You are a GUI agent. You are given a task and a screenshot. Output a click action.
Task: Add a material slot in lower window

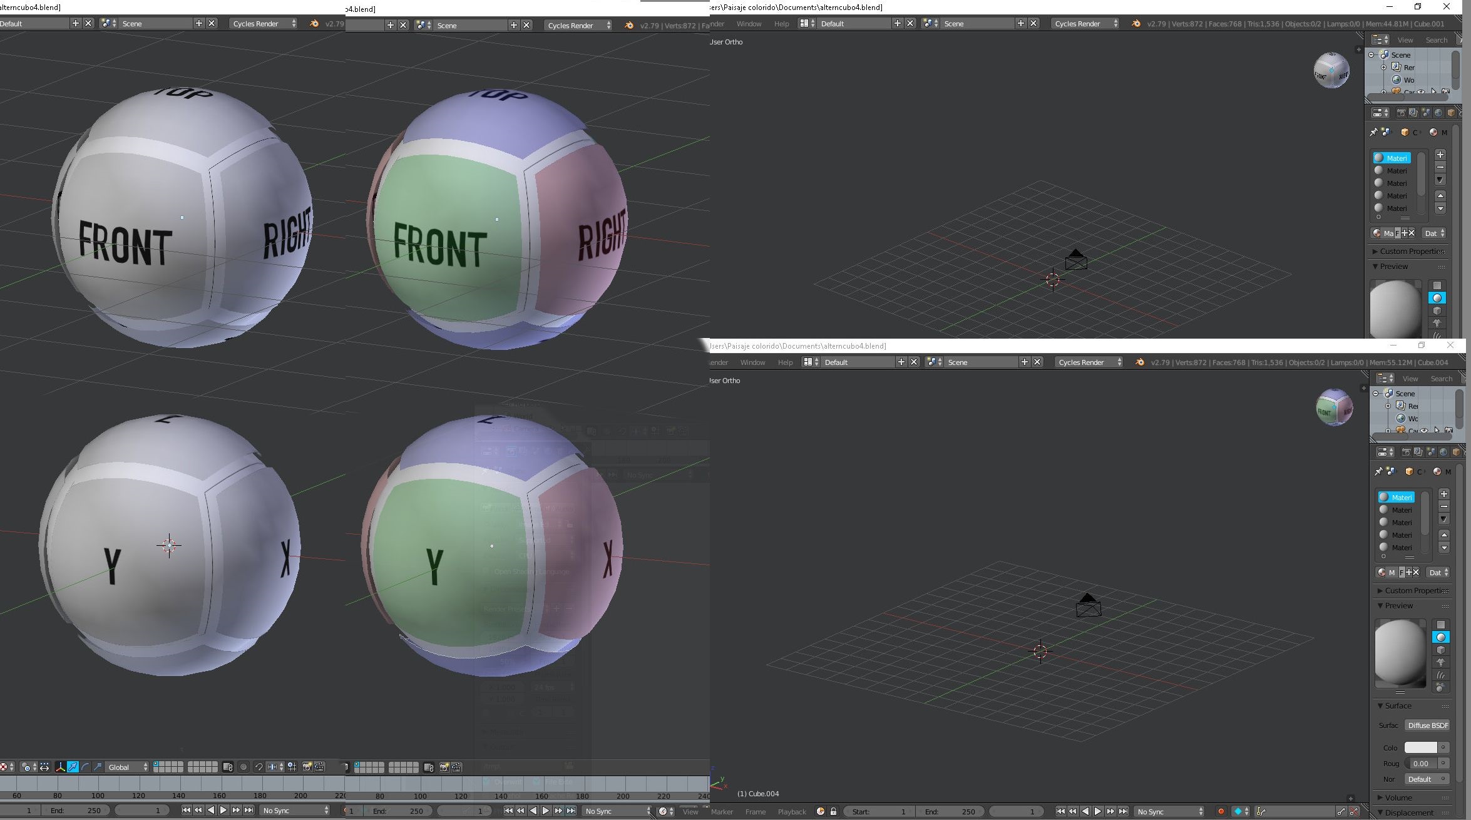pos(1444,494)
